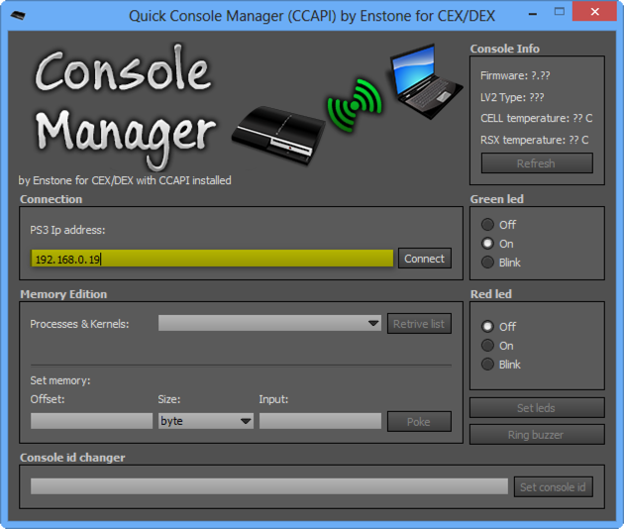Click the Console Manager logo text
Viewport: 624px width, 529px height.
125,106
